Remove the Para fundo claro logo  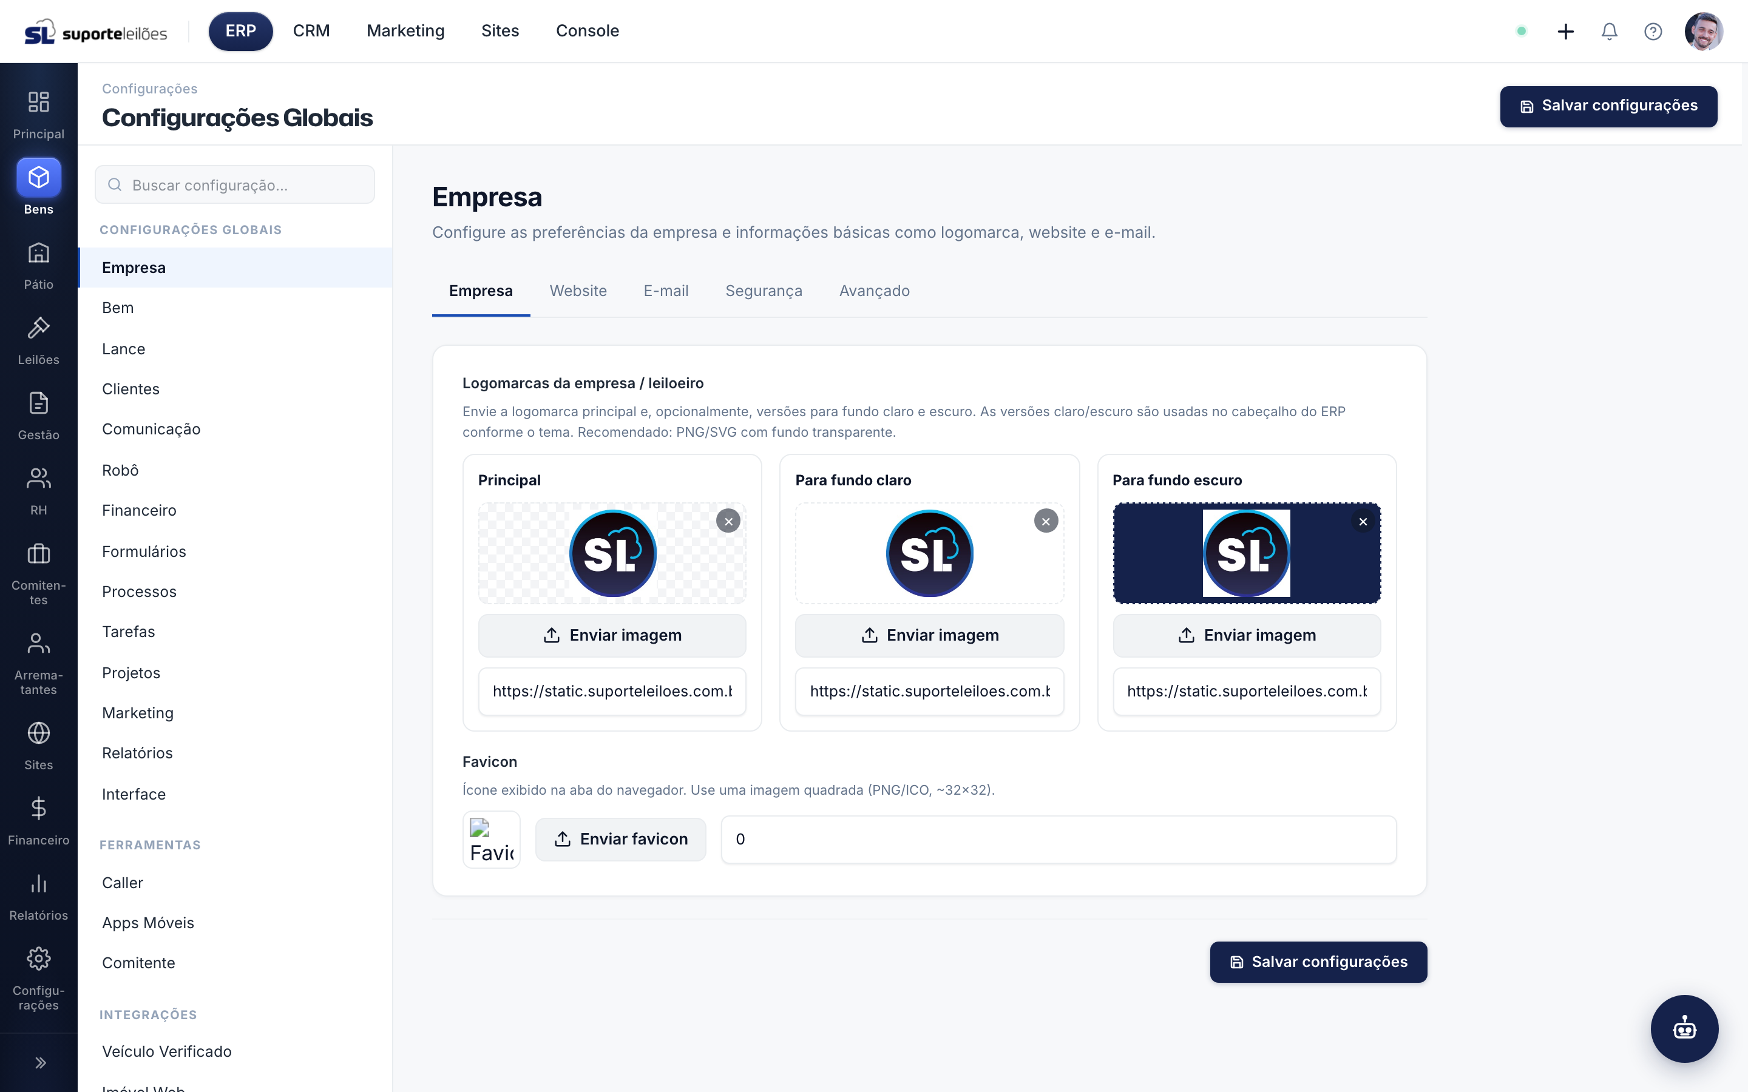(x=1045, y=521)
